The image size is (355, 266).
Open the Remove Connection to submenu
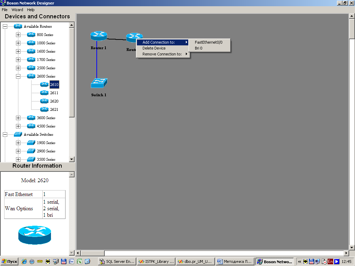[163, 54]
